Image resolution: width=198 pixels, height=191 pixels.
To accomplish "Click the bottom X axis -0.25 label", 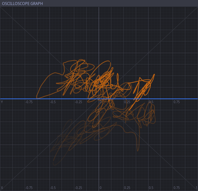I will pyautogui.click(x=78, y=188).
